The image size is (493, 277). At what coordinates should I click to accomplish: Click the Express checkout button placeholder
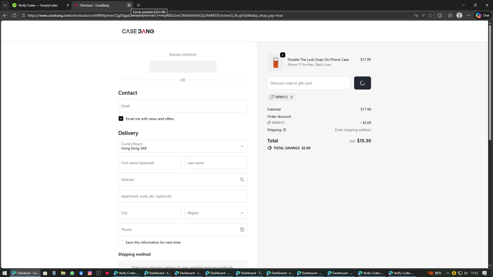tap(183, 67)
